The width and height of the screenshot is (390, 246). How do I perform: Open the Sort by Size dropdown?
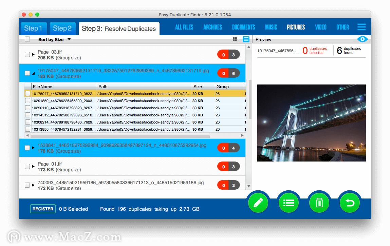click(x=54, y=39)
